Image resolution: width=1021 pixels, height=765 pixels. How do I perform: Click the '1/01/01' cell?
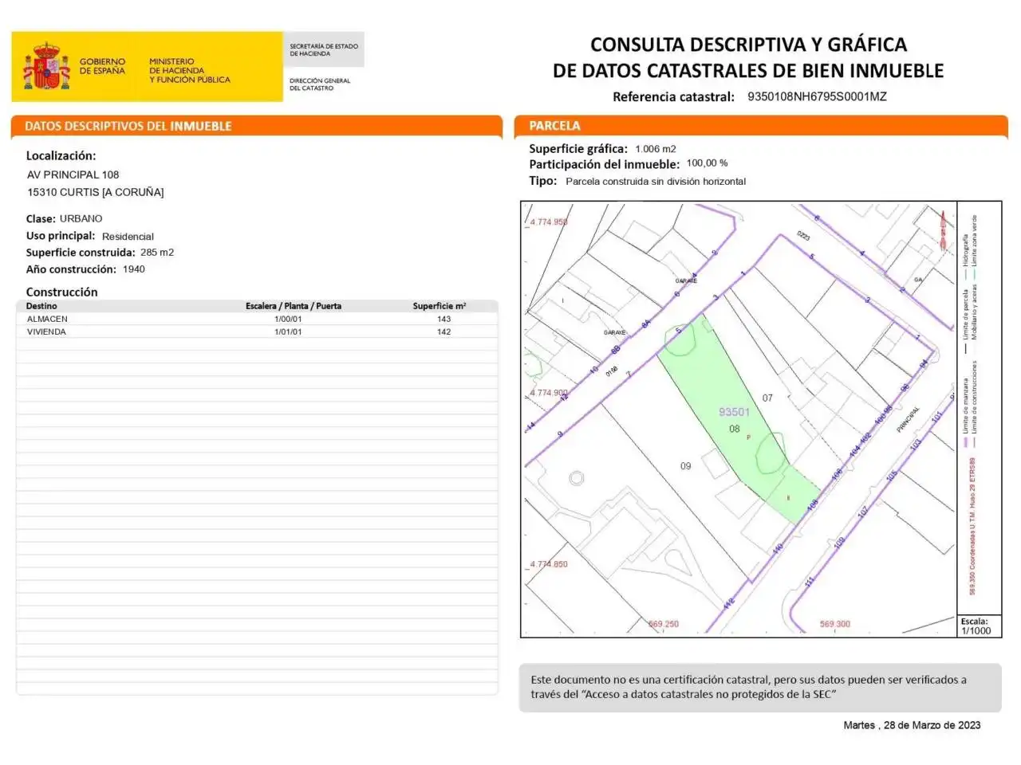[288, 331]
